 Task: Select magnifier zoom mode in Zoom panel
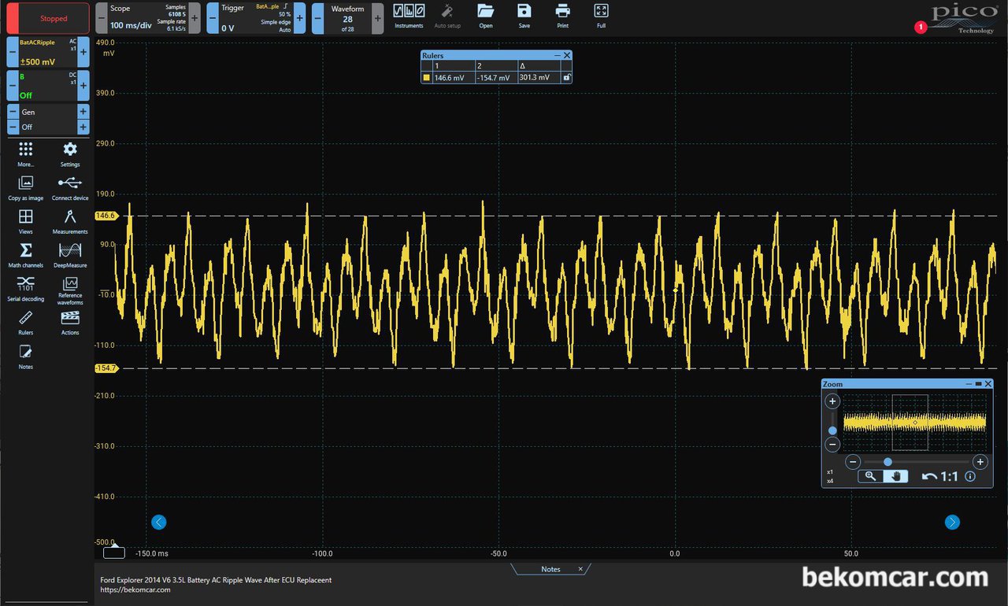(870, 476)
